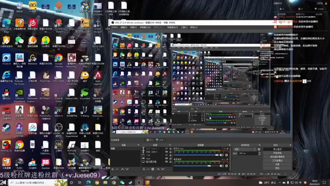This screenshot has height=186, width=330.
Task: Pop out the Controls dock panel
Action: click(290, 145)
